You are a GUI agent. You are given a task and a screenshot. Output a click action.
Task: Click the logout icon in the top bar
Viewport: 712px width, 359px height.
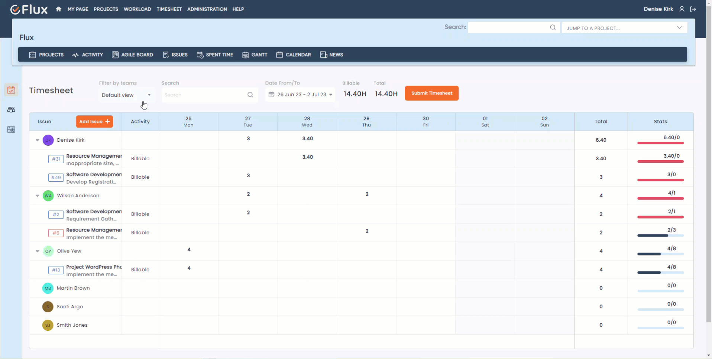(x=693, y=9)
